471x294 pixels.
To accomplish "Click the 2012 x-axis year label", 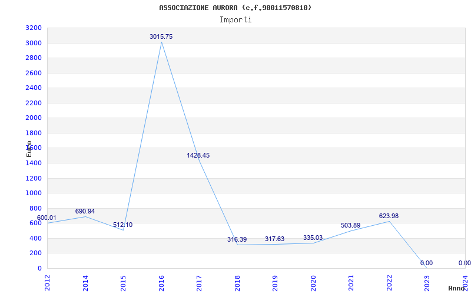I will pos(47,283).
